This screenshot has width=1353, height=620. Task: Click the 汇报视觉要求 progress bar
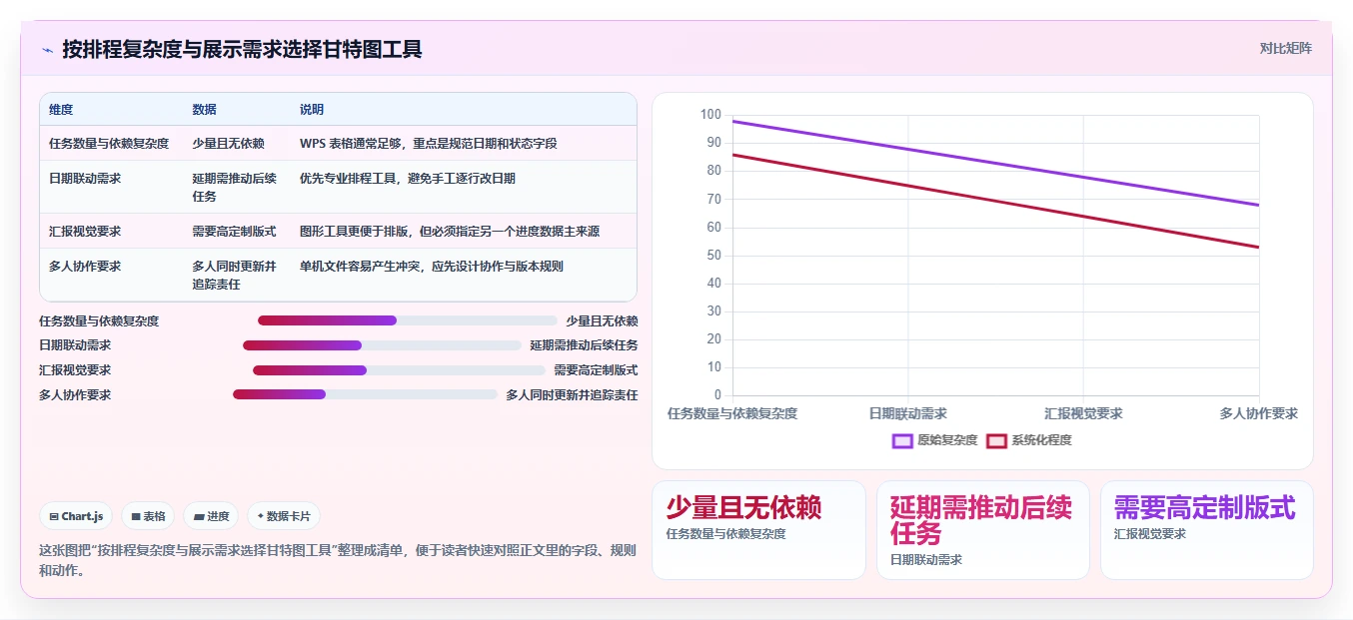399,370
